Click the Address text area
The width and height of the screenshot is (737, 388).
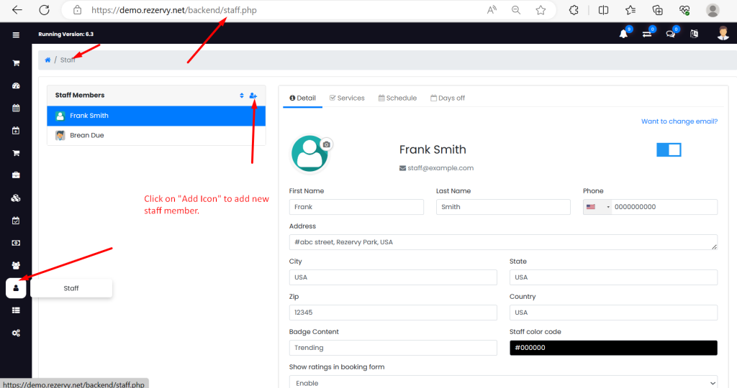503,242
